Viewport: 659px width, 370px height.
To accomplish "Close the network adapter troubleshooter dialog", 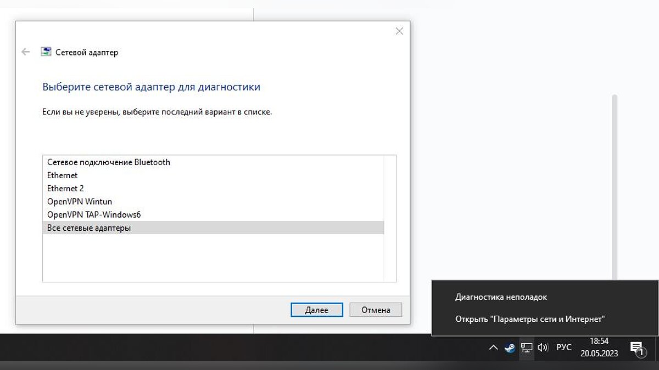I will click(399, 31).
